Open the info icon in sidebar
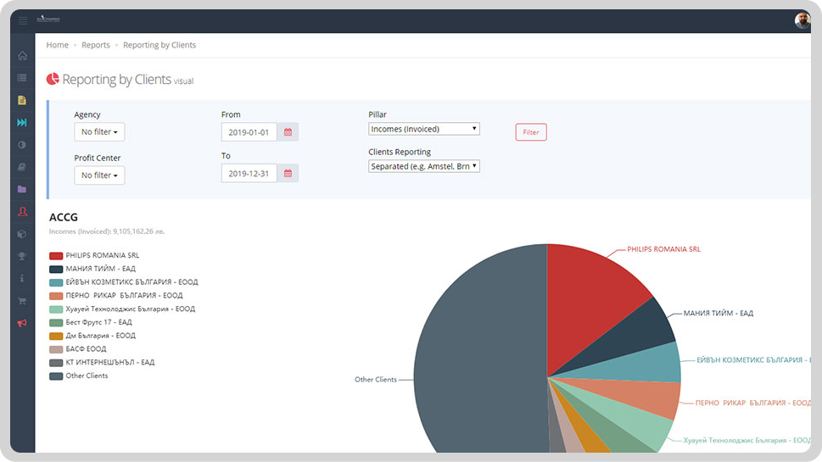822x462 pixels. 22,278
